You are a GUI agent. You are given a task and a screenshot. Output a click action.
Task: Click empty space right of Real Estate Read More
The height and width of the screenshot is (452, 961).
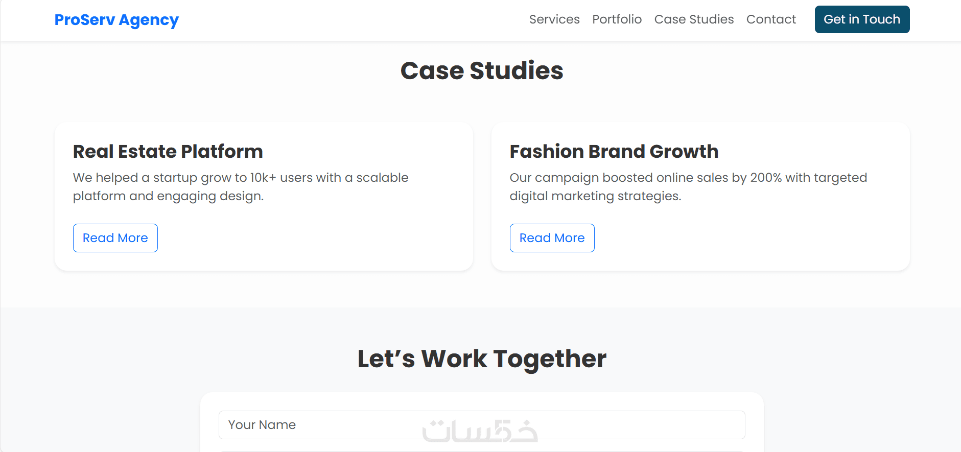(307, 238)
